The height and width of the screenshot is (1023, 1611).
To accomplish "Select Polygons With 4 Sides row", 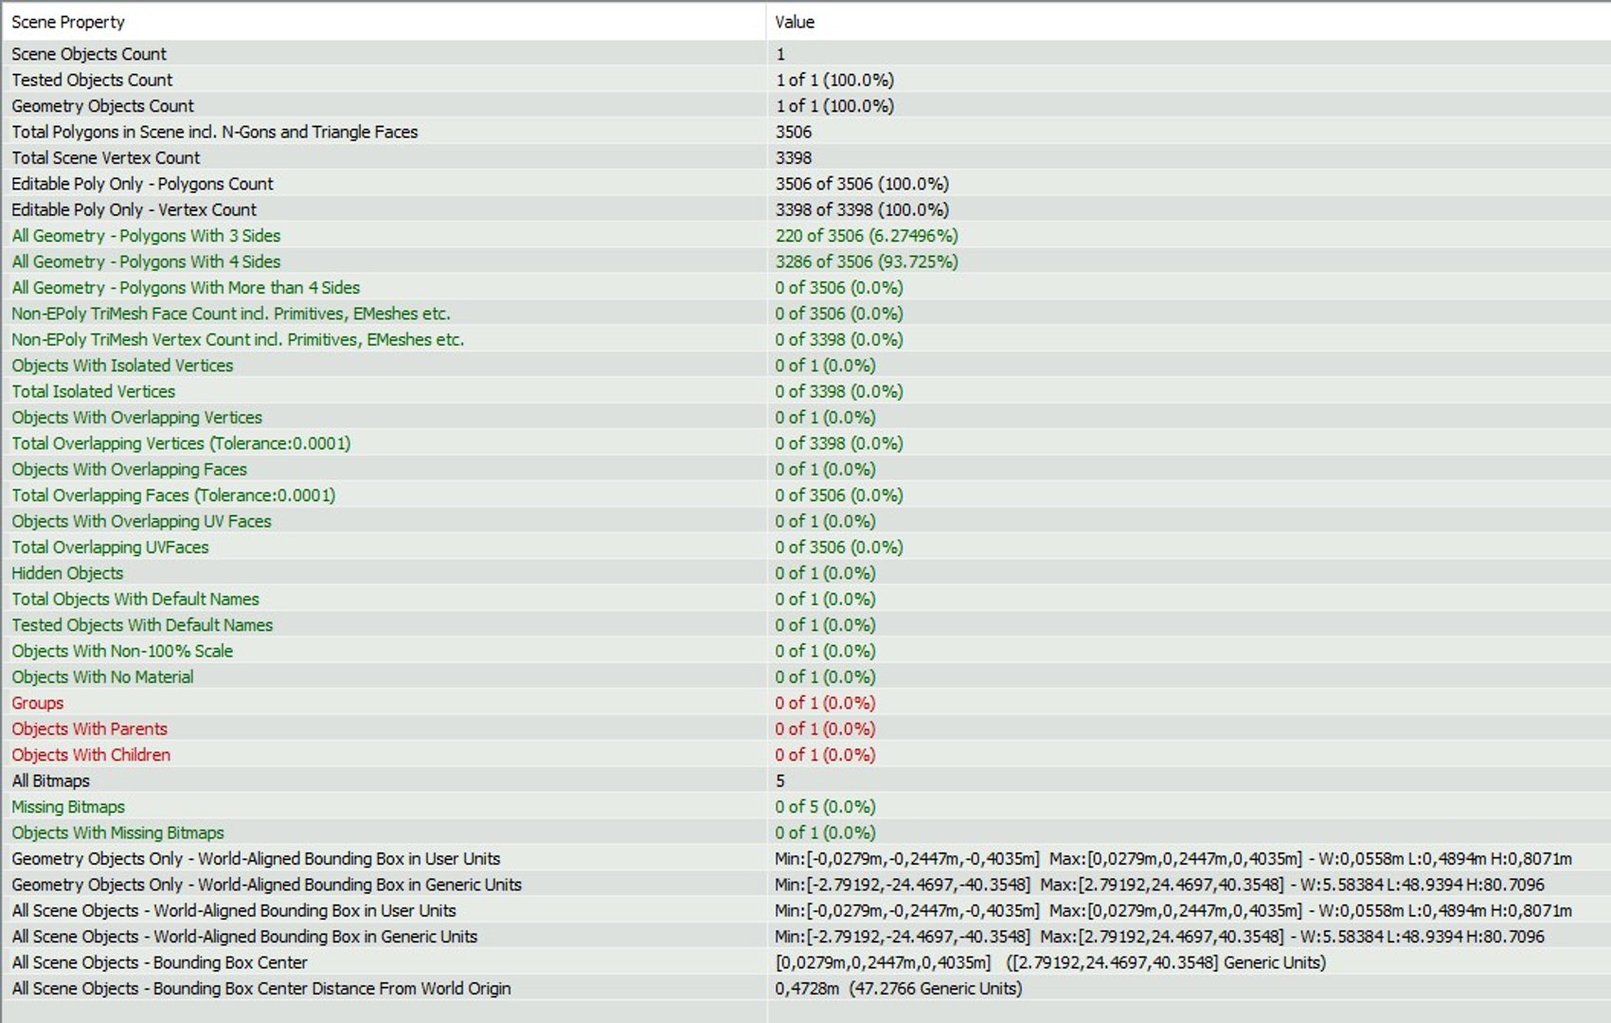I will tap(805, 261).
